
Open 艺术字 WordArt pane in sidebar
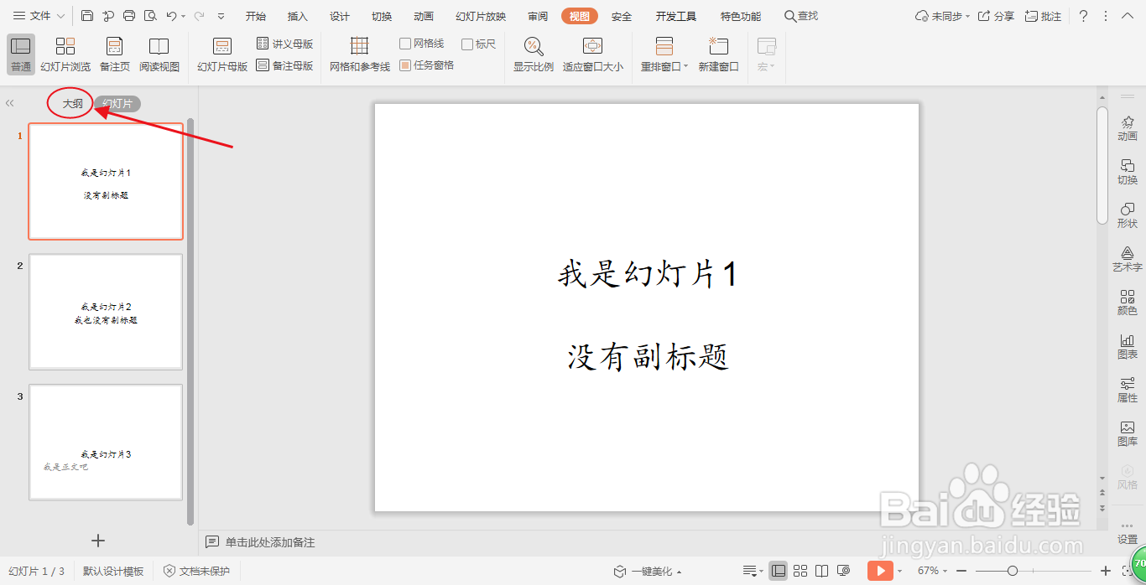pyautogui.click(x=1128, y=259)
